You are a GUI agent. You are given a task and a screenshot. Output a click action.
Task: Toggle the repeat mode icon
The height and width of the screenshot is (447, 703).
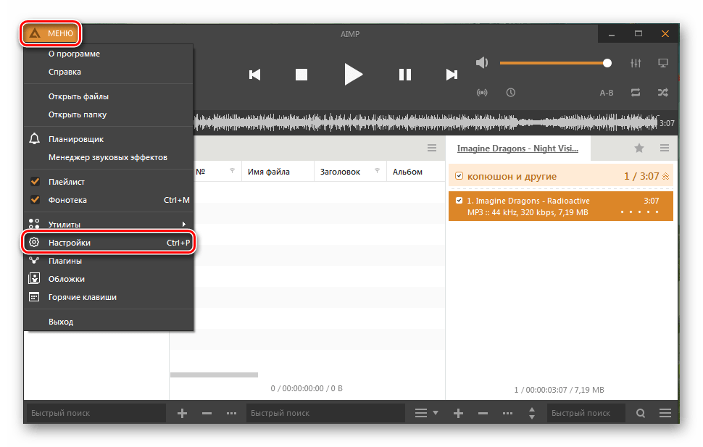(636, 93)
